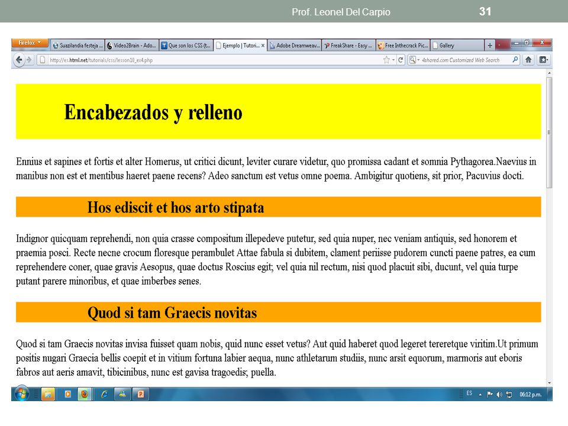Screen dimensions: 568x426
Task: Open the Free Inthecrack Pic tab
Action: pyautogui.click(x=403, y=46)
